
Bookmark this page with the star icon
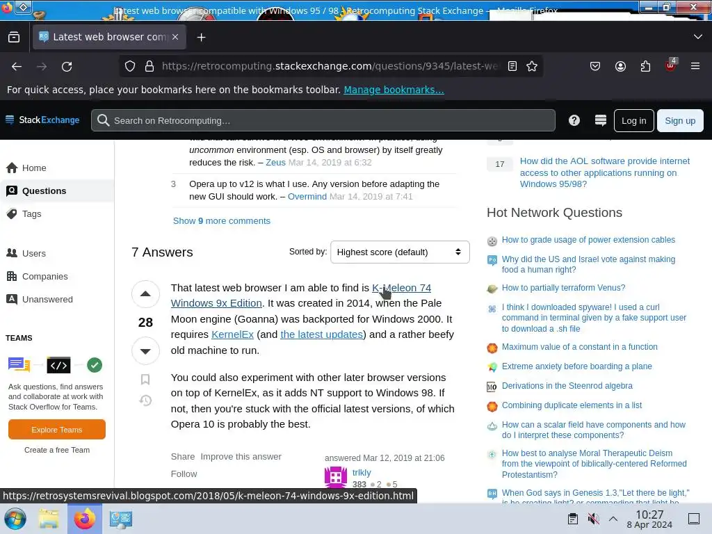532,66
